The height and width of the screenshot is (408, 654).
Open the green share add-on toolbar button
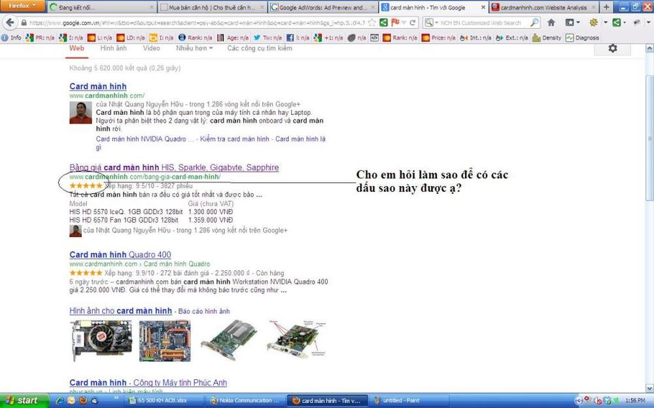(617, 22)
